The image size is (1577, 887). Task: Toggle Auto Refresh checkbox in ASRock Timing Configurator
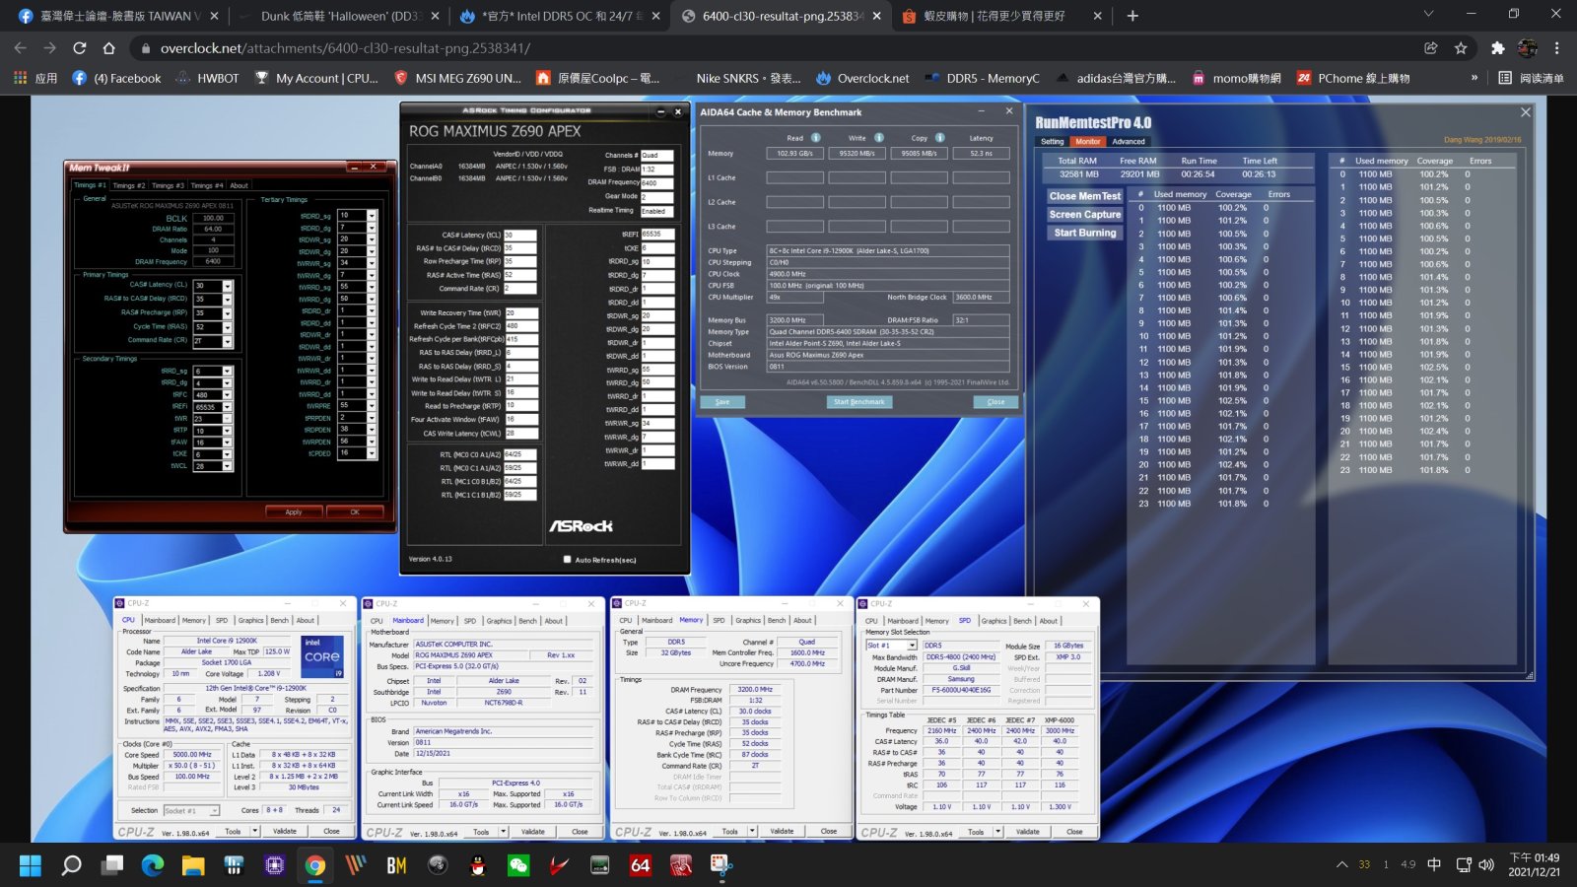567,560
